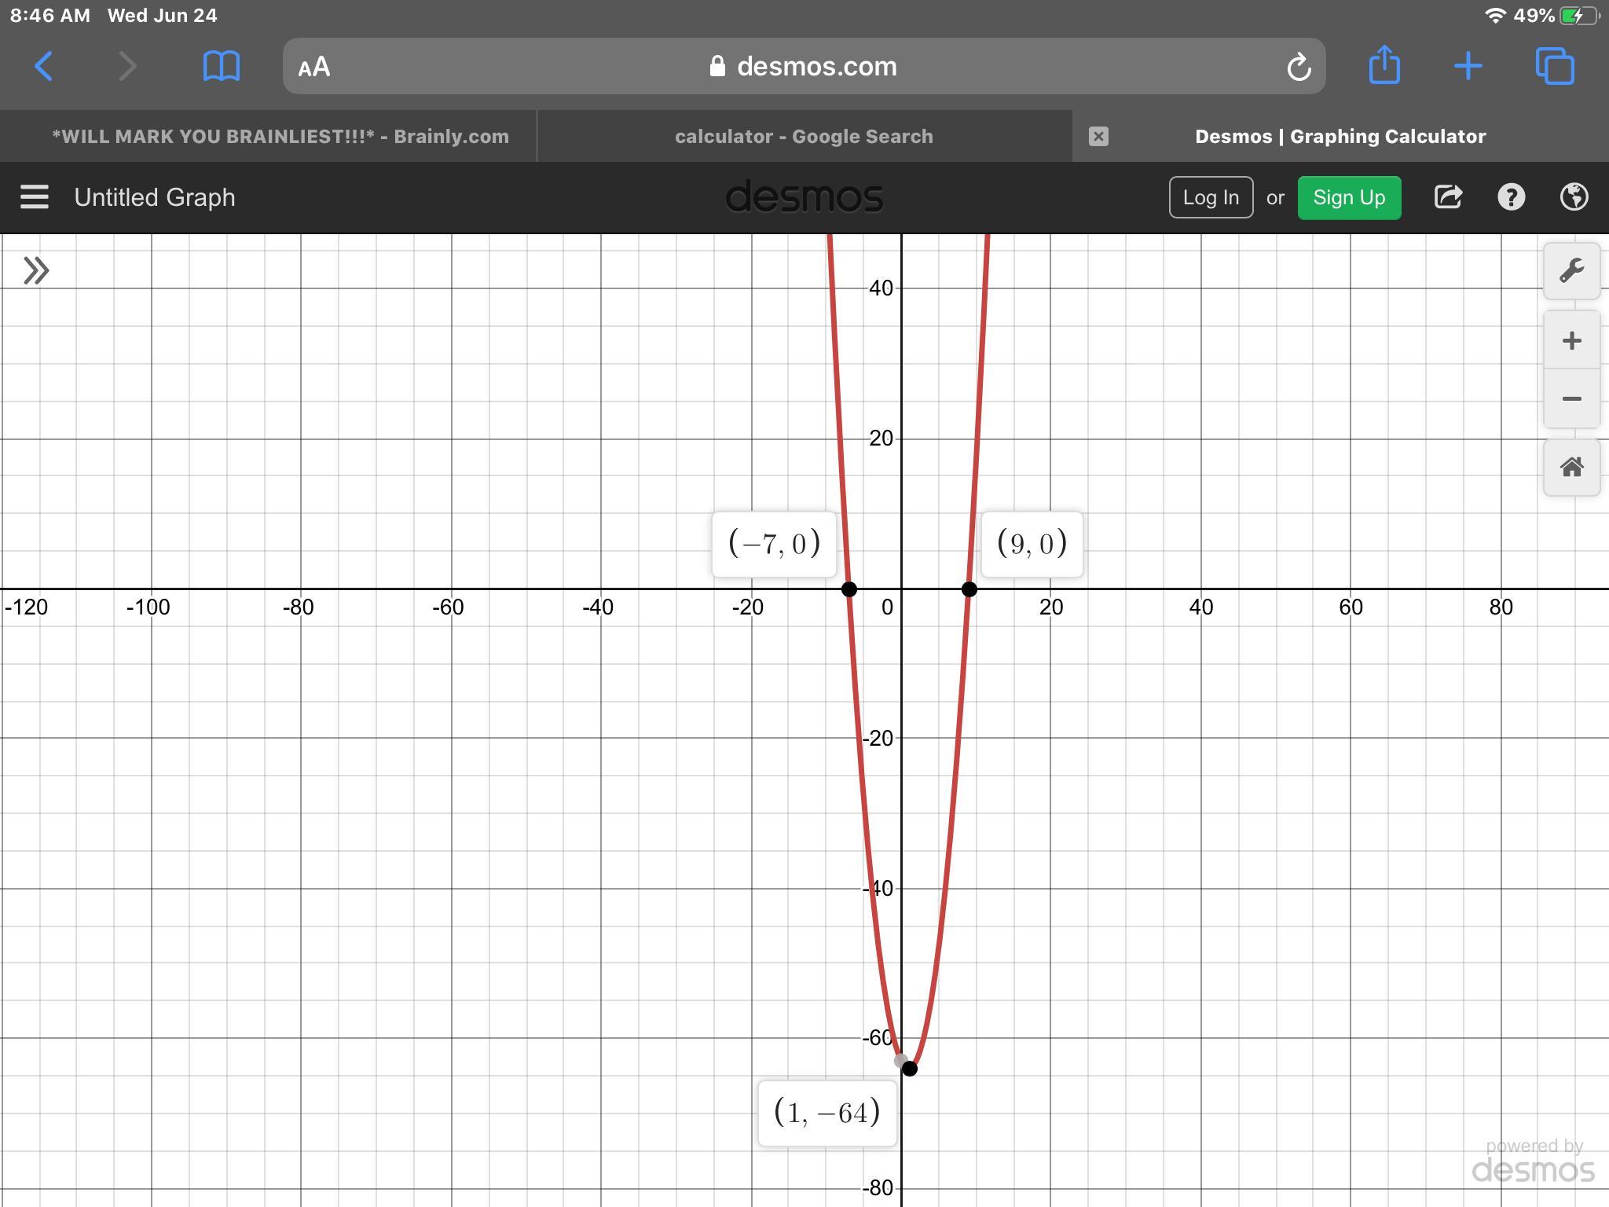
Task: Share the graph using share icon
Action: point(1448,197)
